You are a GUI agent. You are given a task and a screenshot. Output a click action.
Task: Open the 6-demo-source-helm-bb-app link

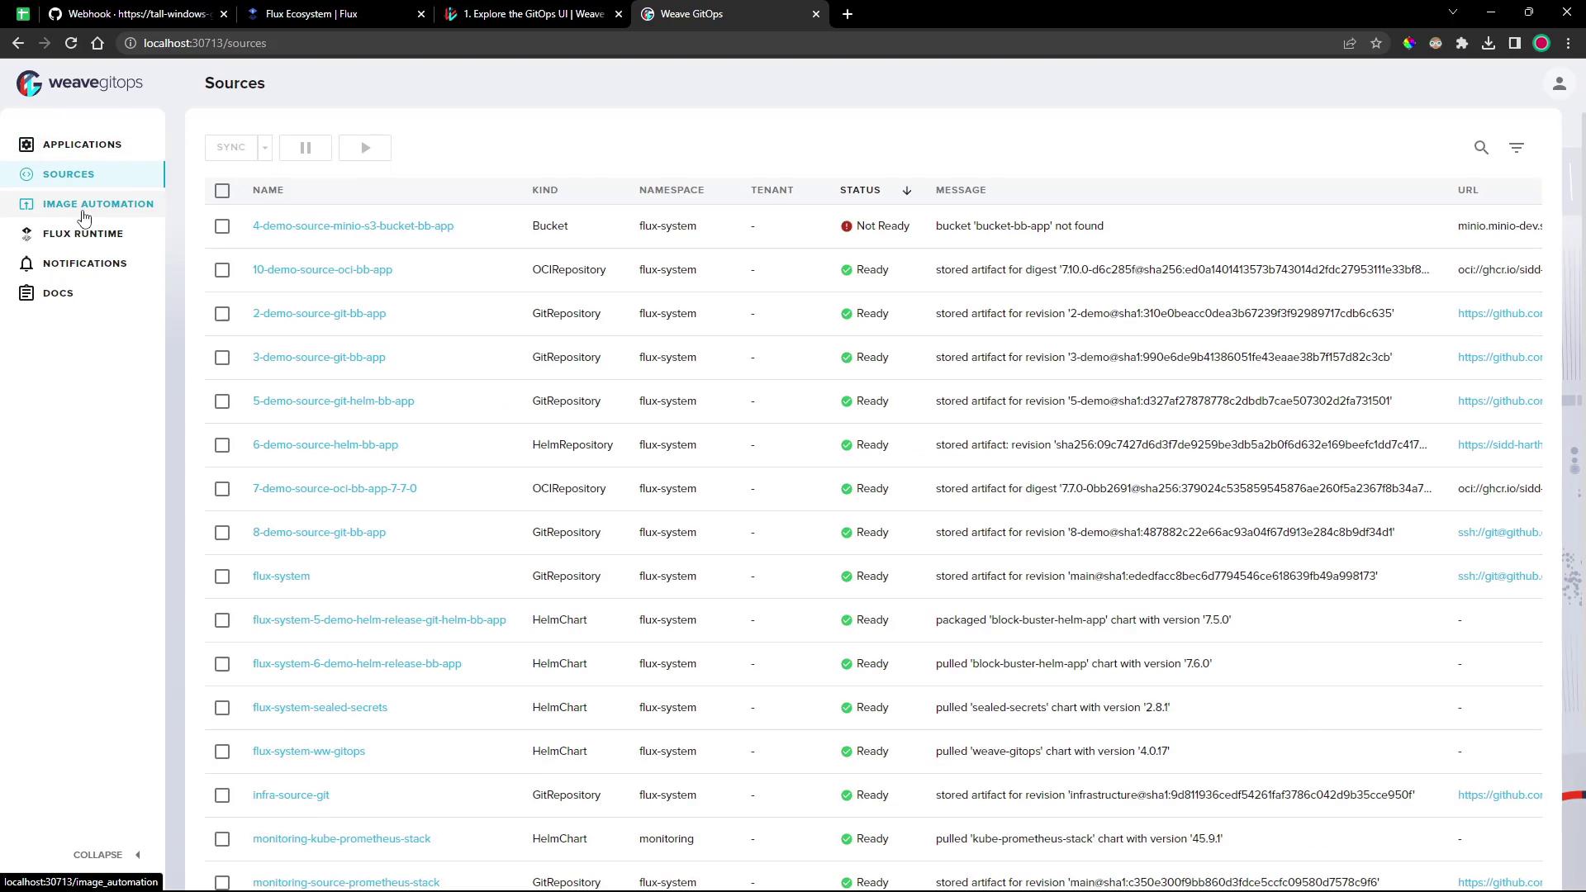click(x=325, y=445)
